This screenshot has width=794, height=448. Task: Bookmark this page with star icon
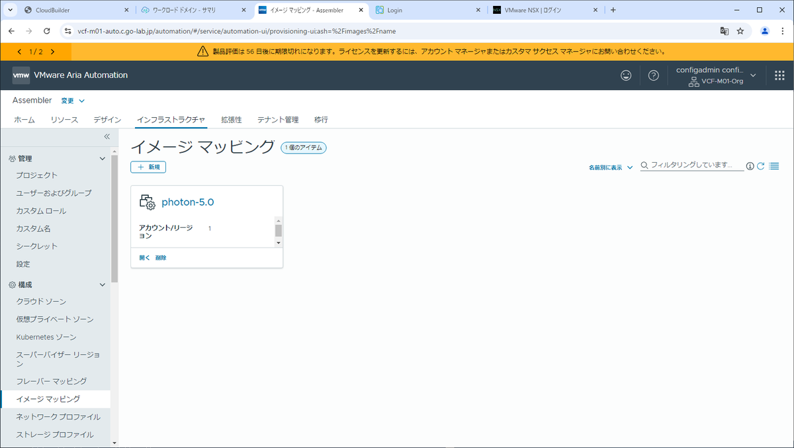tap(740, 31)
